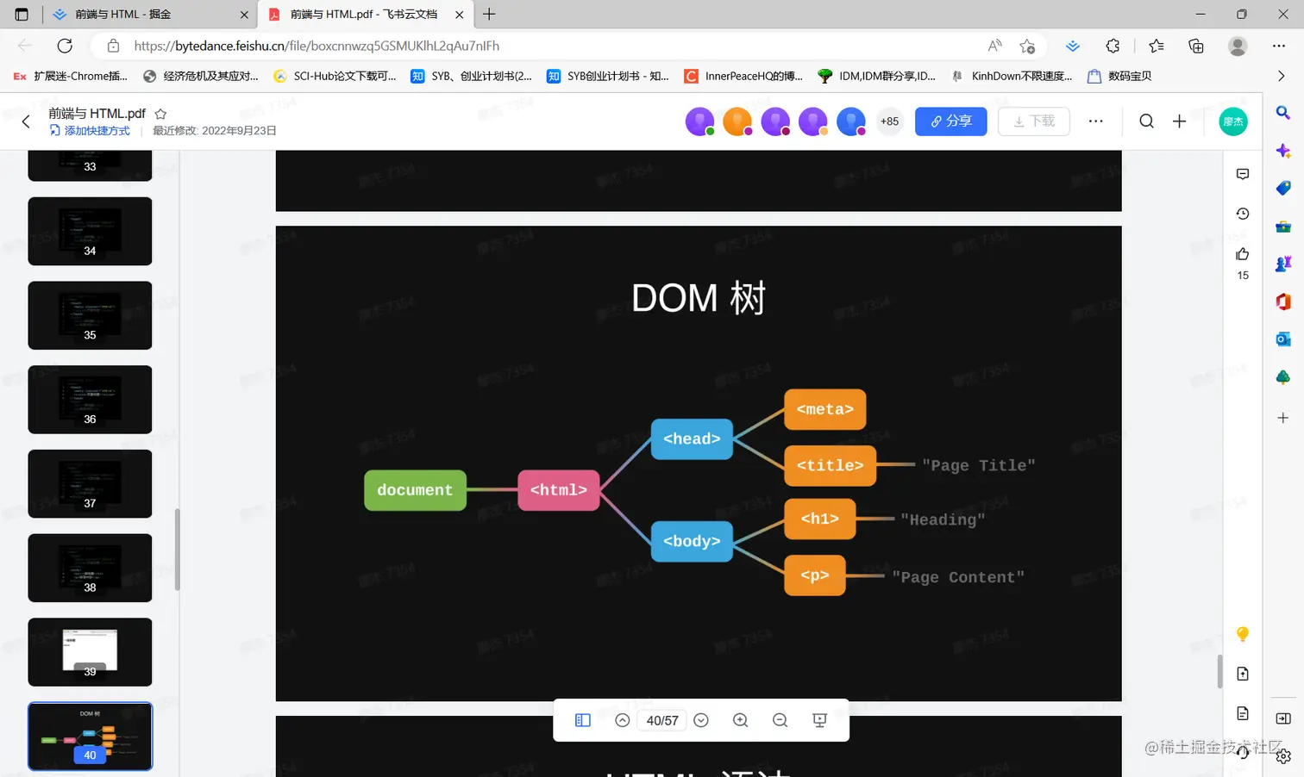This screenshot has width=1304, height=777.
Task: Select the page 35 thumbnail
Action: point(90,315)
